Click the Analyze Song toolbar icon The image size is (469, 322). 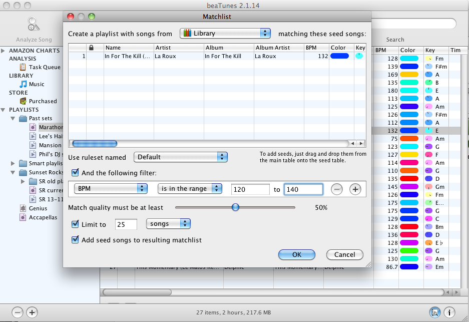point(34,25)
